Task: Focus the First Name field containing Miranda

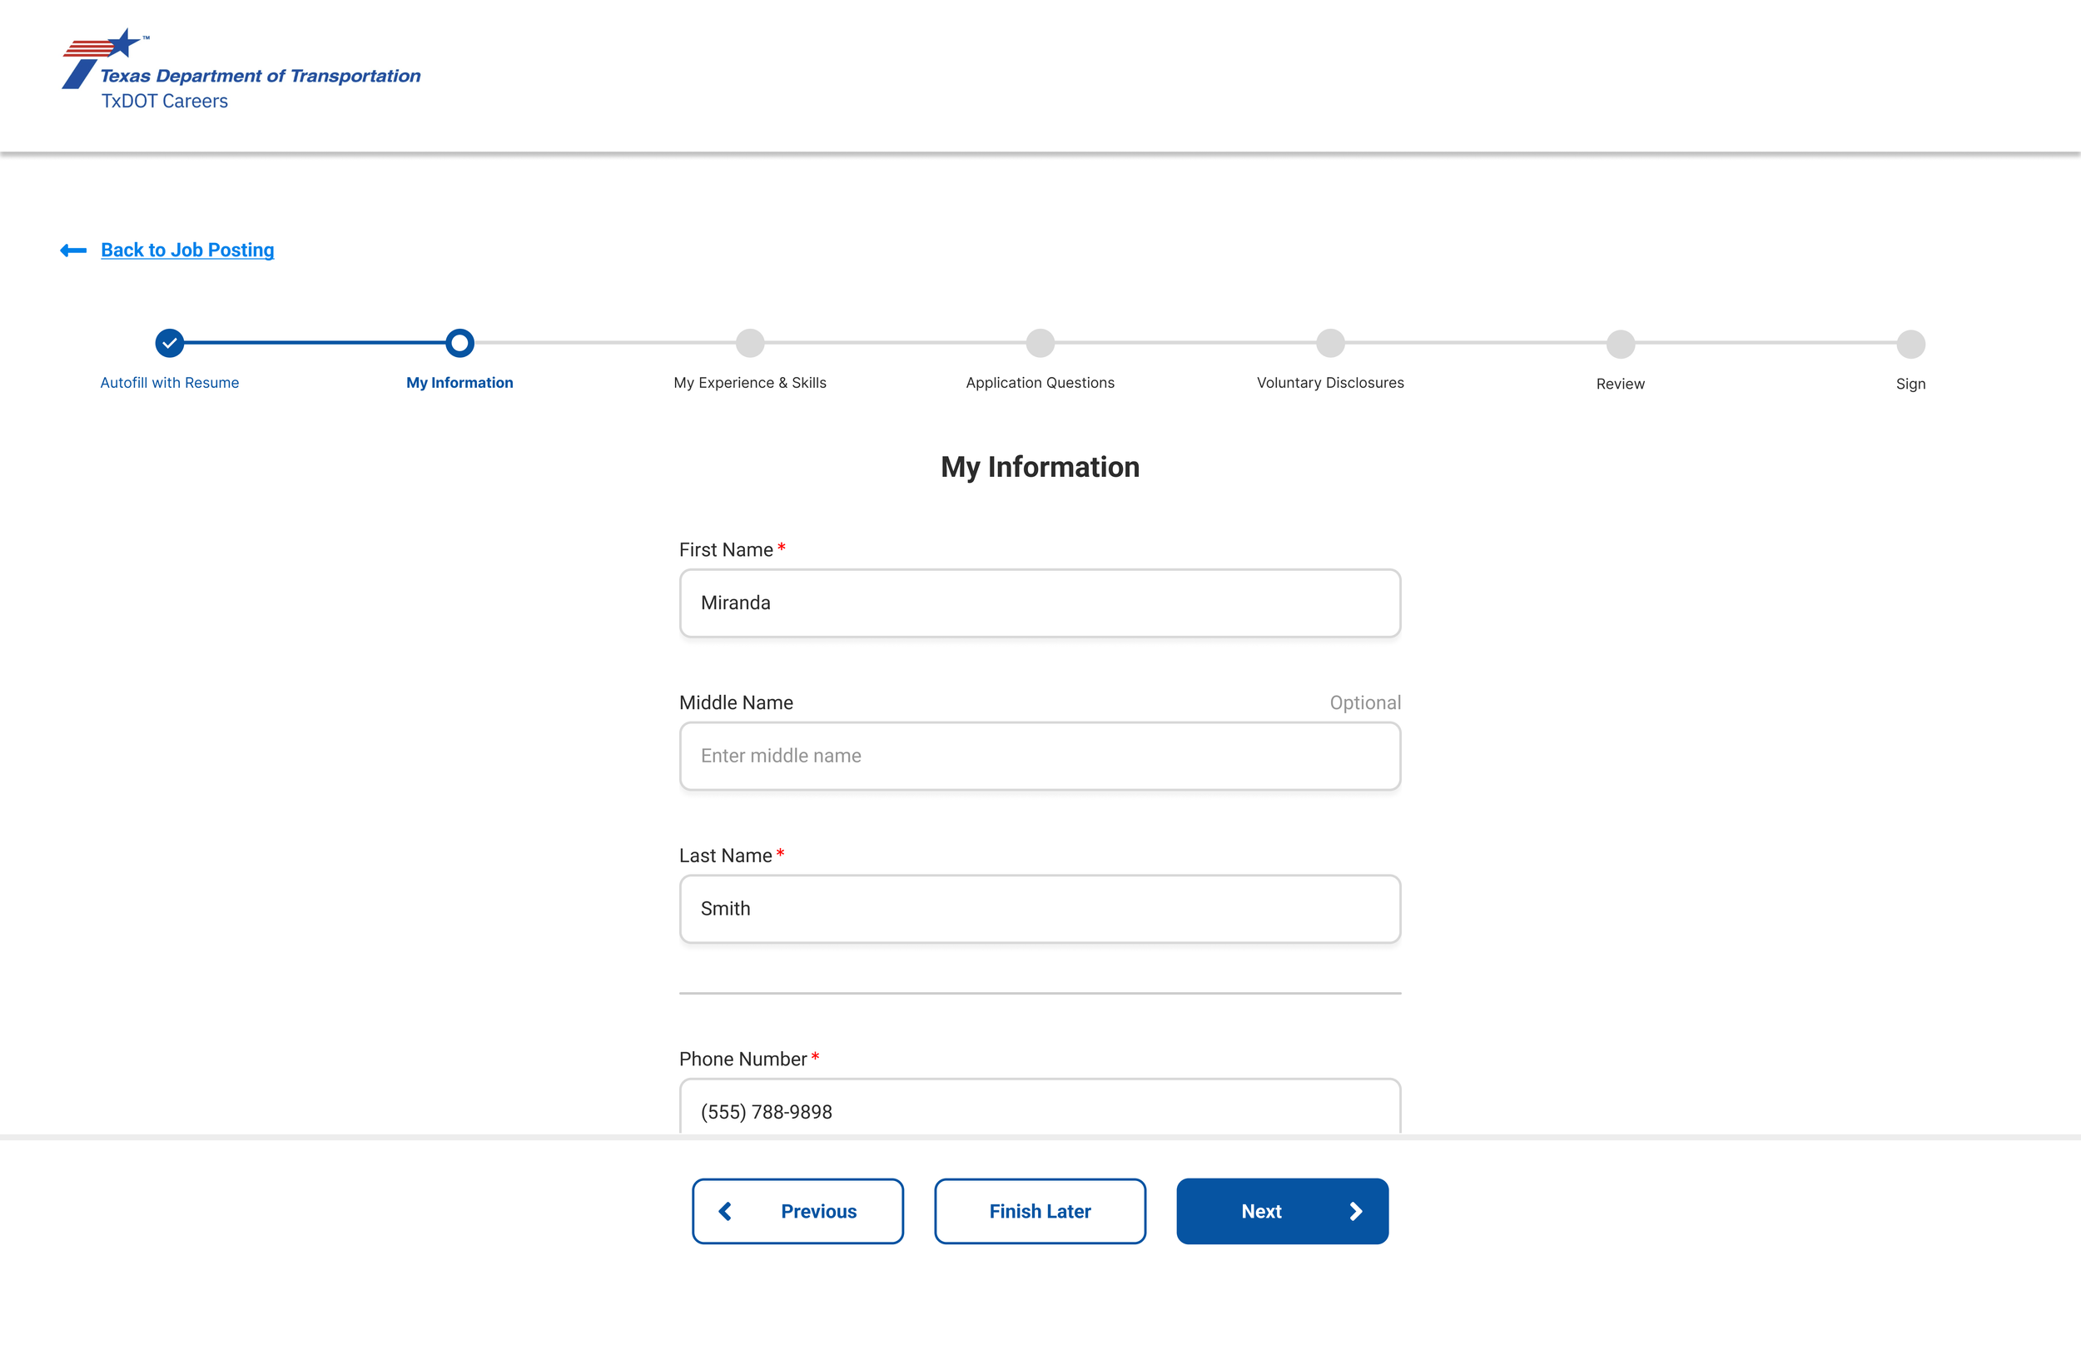Action: tap(1039, 603)
